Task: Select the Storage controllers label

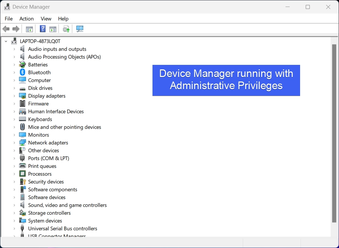Action: (49, 213)
